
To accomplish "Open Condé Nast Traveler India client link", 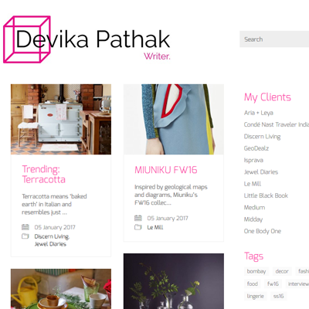I will [277, 124].
